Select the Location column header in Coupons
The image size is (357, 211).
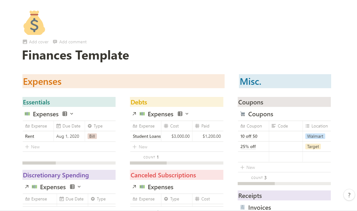pyautogui.click(x=317, y=126)
